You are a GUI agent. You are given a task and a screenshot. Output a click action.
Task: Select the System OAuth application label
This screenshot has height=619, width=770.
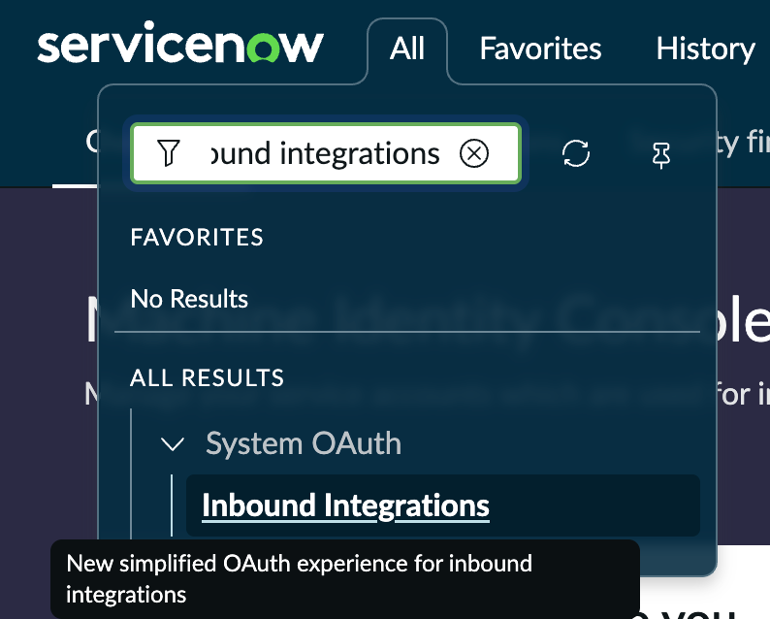click(x=304, y=443)
